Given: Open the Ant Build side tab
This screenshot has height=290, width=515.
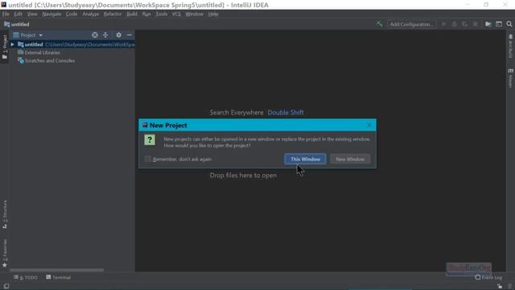Looking at the screenshot, I should coord(510,46).
